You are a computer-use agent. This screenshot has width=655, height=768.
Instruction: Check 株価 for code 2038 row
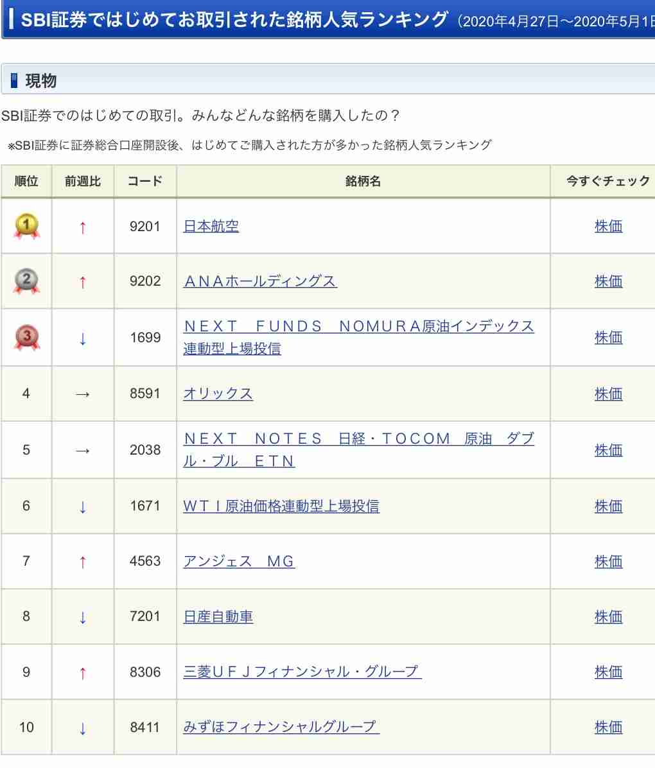tap(609, 450)
